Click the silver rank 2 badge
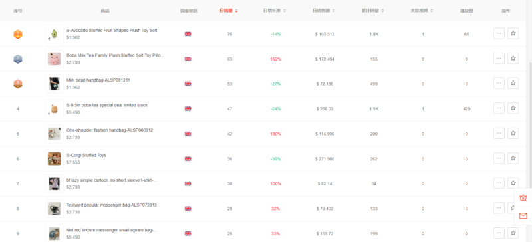 click(18, 59)
